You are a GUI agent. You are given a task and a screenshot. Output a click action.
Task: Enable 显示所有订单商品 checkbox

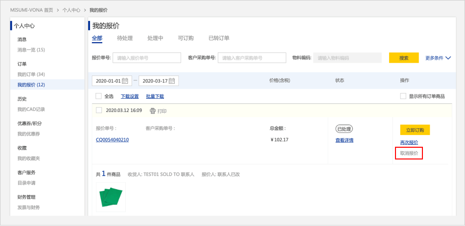(x=403, y=96)
